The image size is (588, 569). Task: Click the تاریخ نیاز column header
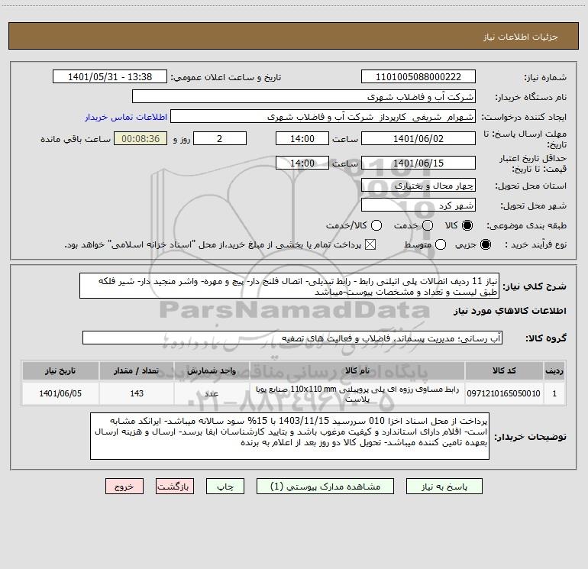coord(60,370)
